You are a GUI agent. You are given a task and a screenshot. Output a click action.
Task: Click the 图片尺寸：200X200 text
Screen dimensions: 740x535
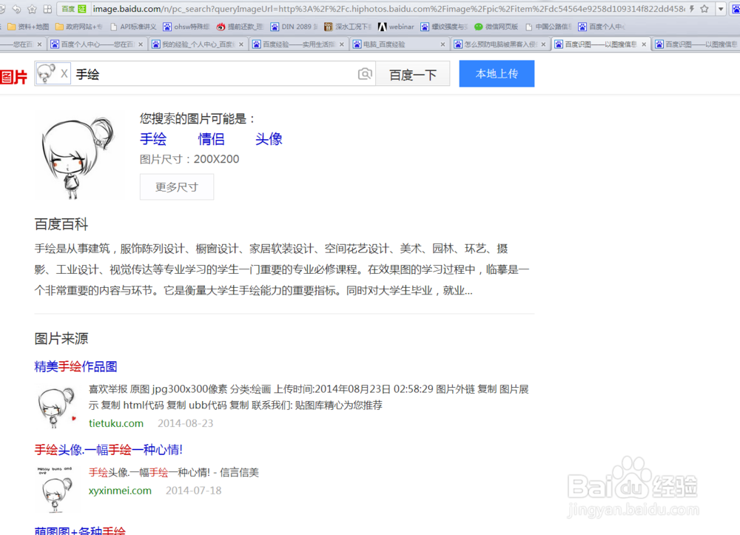click(189, 159)
